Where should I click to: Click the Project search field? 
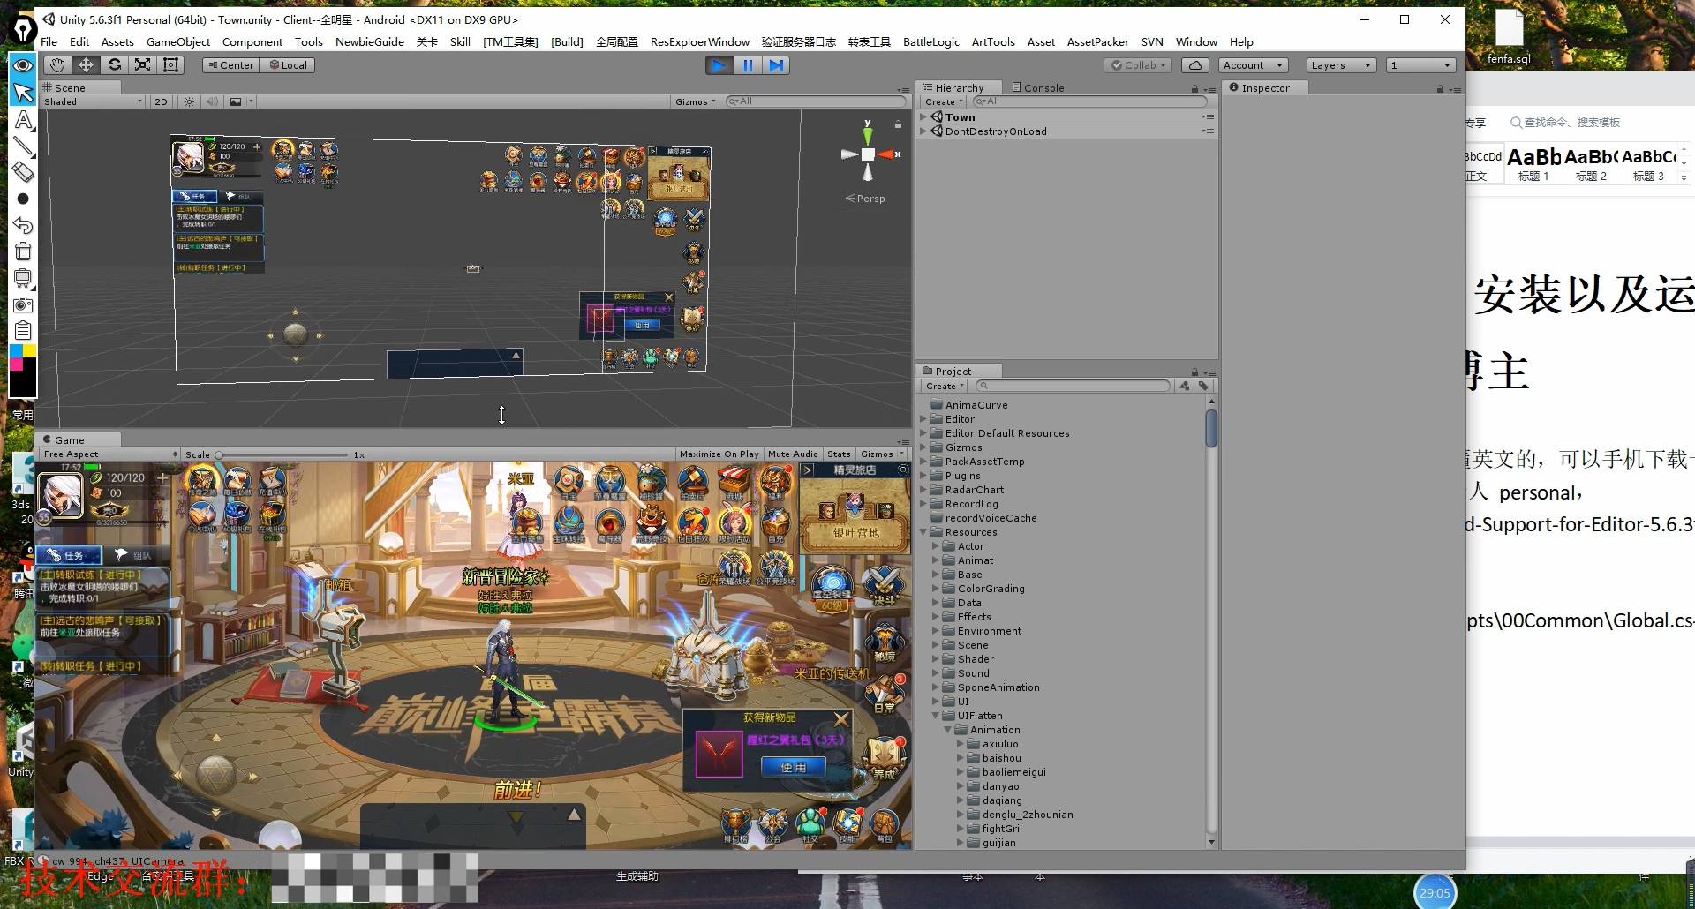(1073, 386)
